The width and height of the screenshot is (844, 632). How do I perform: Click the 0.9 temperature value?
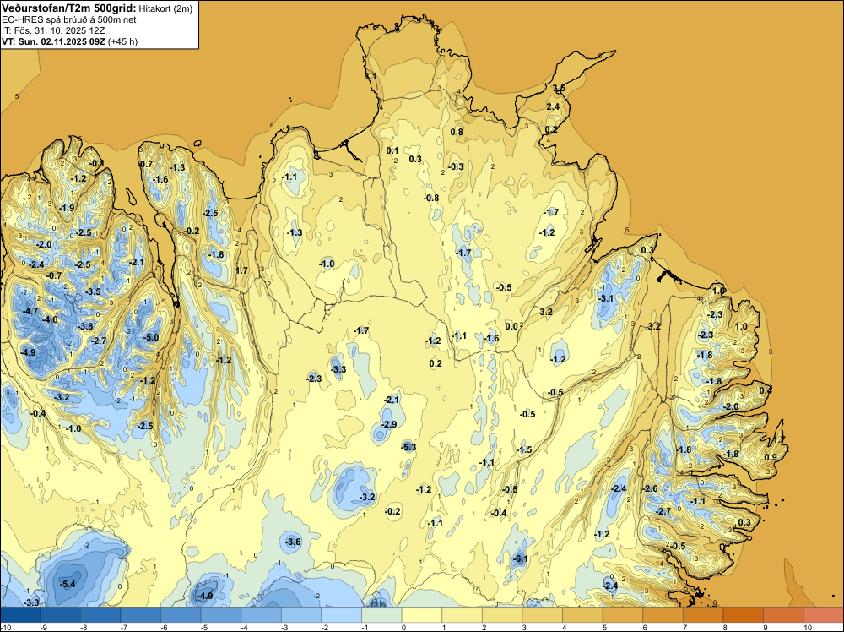771,457
